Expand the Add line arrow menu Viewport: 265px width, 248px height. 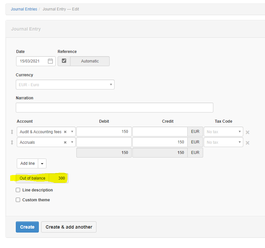pyautogui.click(x=42, y=163)
